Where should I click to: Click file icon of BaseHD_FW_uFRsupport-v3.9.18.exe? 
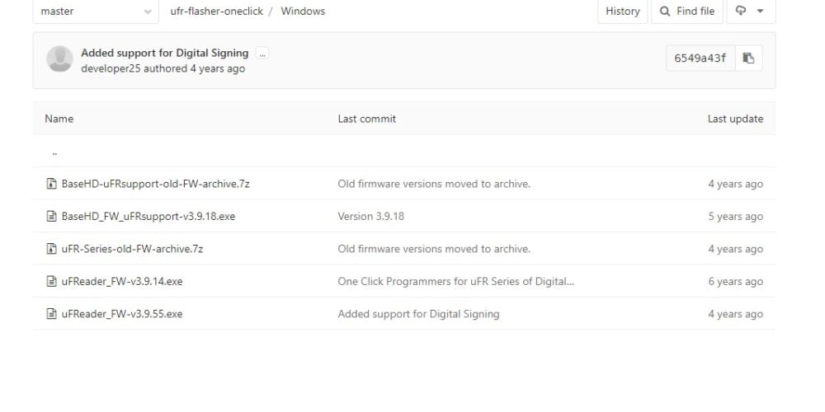(x=51, y=216)
